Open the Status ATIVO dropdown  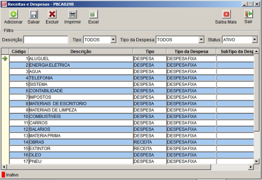(x=255, y=40)
